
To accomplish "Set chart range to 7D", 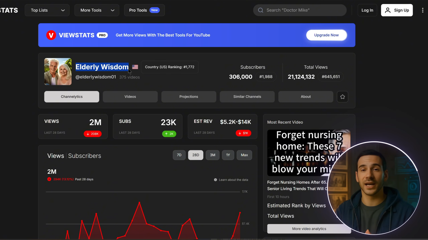I will [x=179, y=155].
